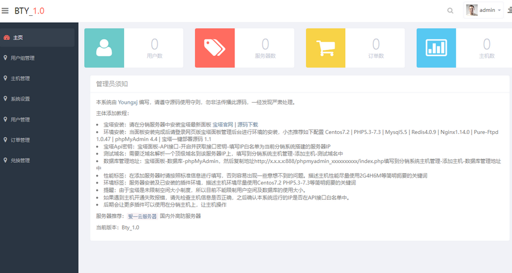The height and width of the screenshot is (273, 512).
Task: Click the teal user count icon
Action: tap(104, 48)
